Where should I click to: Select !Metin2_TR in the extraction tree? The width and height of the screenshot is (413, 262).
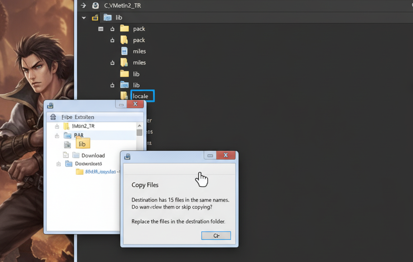tap(83, 126)
